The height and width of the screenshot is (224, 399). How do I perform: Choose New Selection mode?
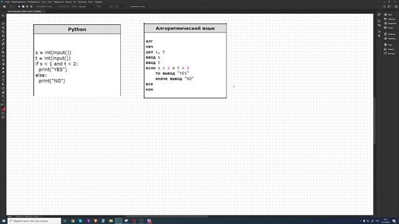[x=19, y=7]
